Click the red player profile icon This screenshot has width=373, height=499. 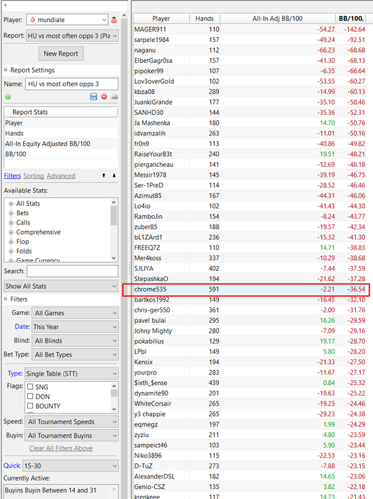point(113,20)
